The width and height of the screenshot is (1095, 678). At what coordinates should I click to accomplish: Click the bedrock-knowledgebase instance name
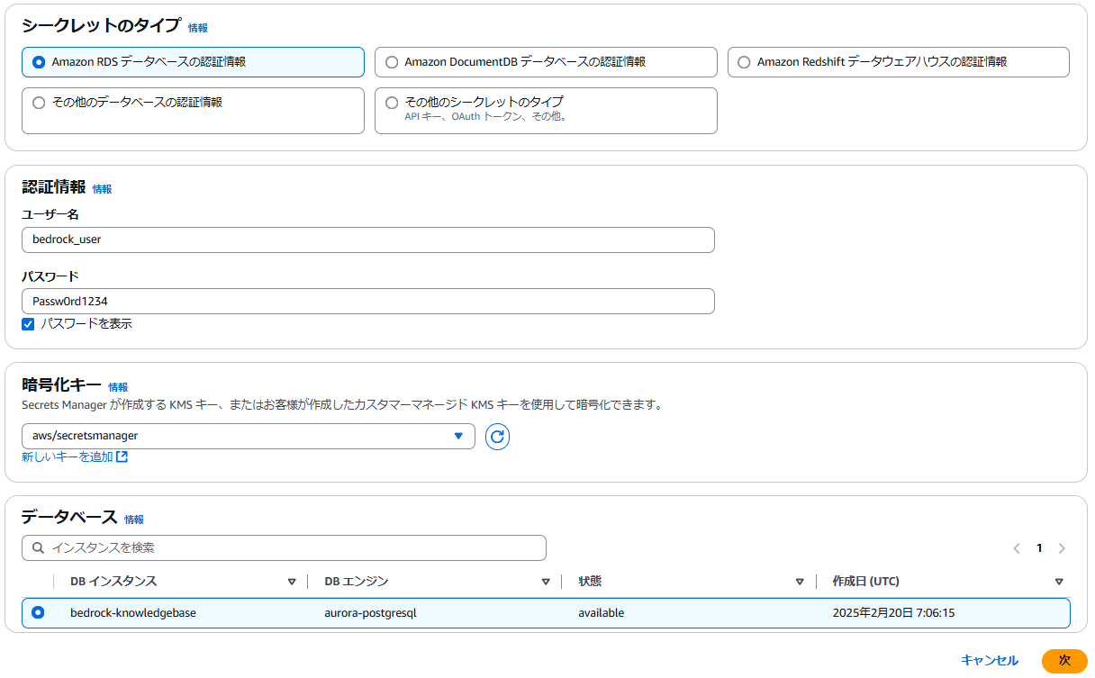133,613
